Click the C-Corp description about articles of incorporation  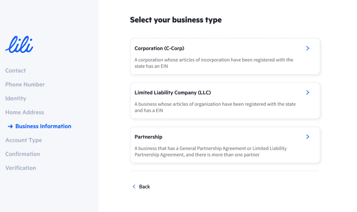[x=214, y=63]
